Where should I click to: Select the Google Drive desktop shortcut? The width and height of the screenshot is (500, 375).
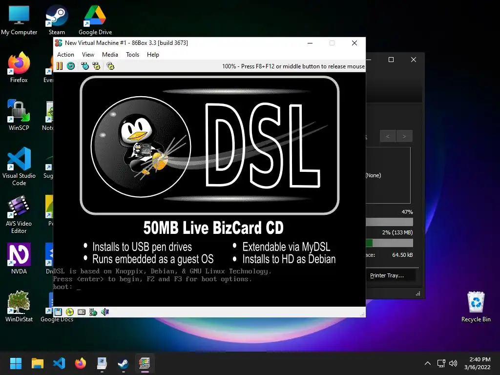[x=95, y=21]
